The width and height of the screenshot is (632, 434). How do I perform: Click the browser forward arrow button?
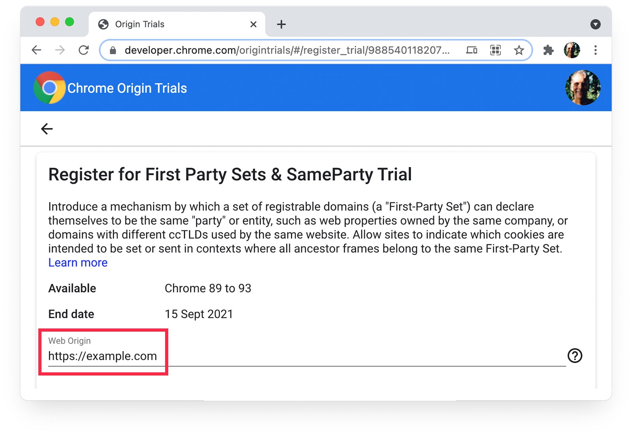60,50
